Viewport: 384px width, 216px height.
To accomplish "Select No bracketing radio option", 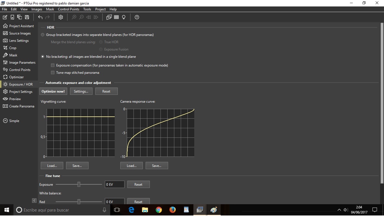I will [43, 57].
